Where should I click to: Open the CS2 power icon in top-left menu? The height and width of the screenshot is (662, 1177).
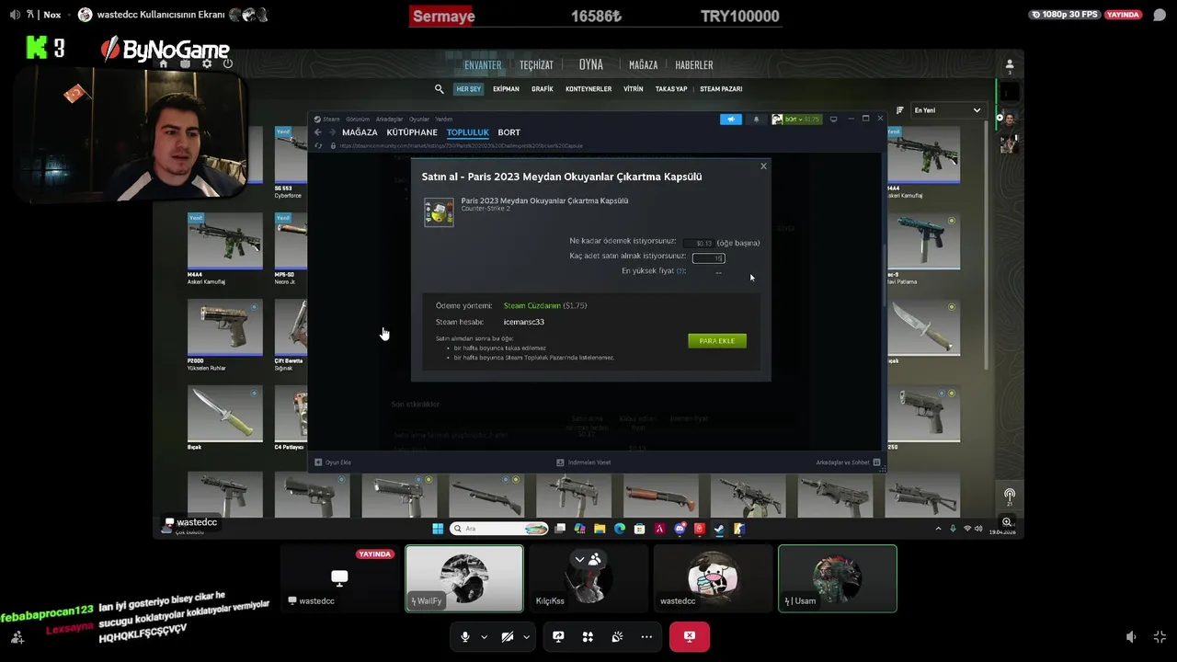pyautogui.click(x=227, y=63)
